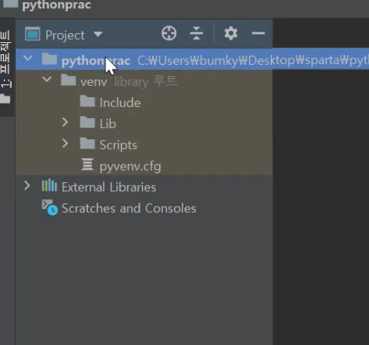Click the Scratches and Consoles clock icon
Viewport: 369px width, 345px height.
(50, 207)
